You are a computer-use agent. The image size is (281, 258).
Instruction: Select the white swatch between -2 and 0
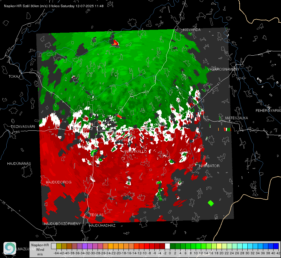[x=167, y=246]
